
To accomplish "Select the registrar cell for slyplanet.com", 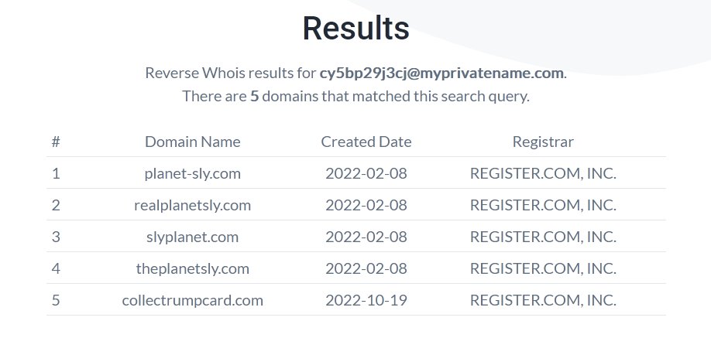I will pos(543,237).
